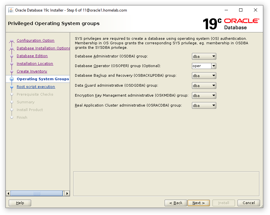Click the scroll left arrow in sidebar
Image resolution: width=270 pixels, height=215 pixels.
8,193
